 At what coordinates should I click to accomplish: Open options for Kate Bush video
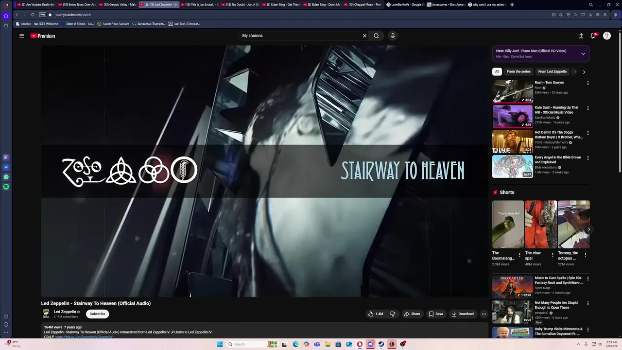pos(587,108)
